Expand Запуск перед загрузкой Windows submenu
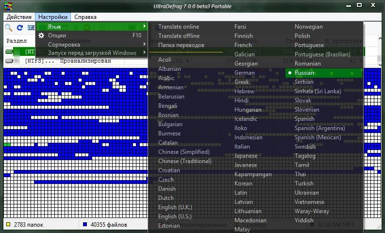 [92, 53]
